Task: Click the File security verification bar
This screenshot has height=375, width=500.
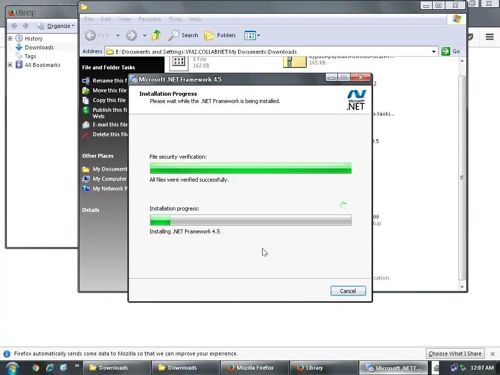Action: tap(250, 168)
